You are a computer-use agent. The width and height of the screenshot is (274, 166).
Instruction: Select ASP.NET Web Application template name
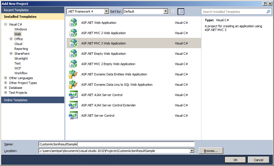[x=99, y=23]
